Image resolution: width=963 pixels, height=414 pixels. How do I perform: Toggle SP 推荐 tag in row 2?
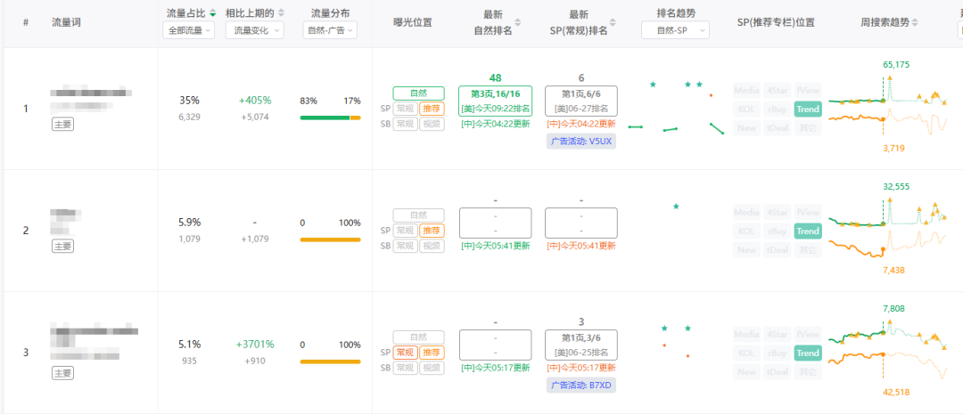pos(432,231)
